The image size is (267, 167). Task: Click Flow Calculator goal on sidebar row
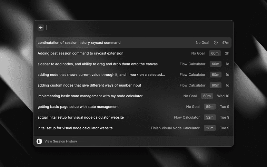pyautogui.click(x=193, y=64)
